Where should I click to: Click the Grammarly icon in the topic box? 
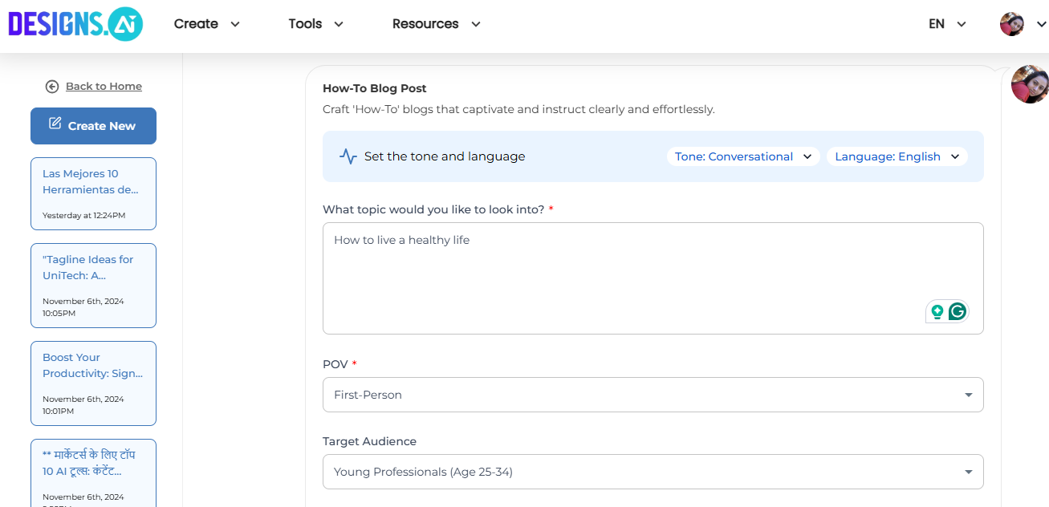[x=957, y=311]
